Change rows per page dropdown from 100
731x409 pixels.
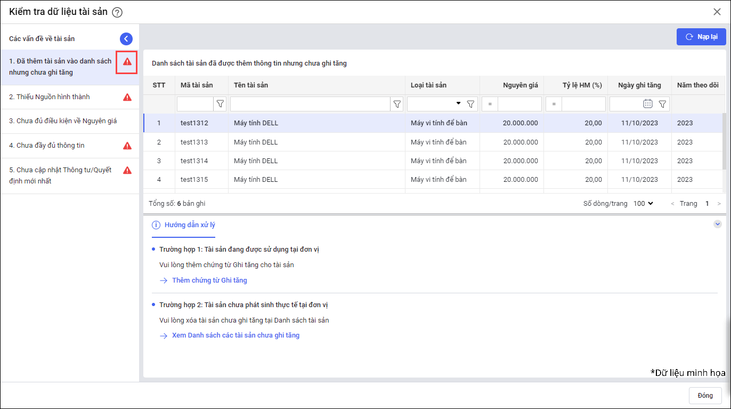click(x=643, y=204)
